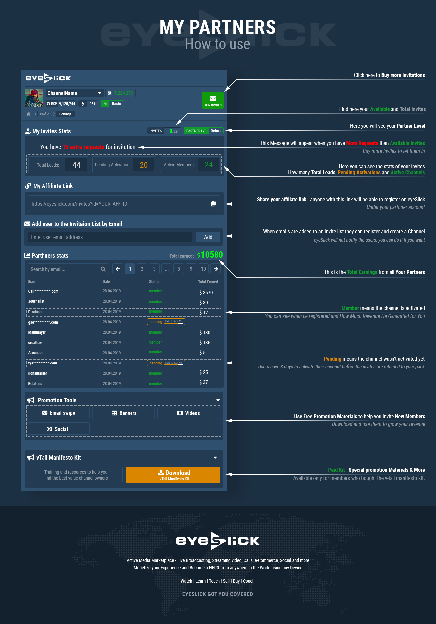Open the Social promotion tool

point(58,429)
